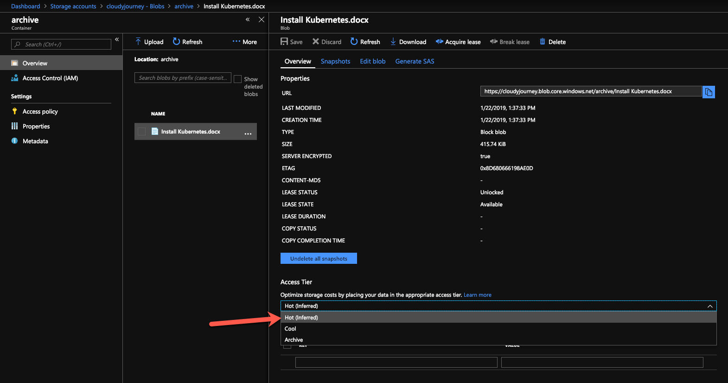Open the More options ellipsis menu
Image resolution: width=728 pixels, height=383 pixels.
coord(245,42)
